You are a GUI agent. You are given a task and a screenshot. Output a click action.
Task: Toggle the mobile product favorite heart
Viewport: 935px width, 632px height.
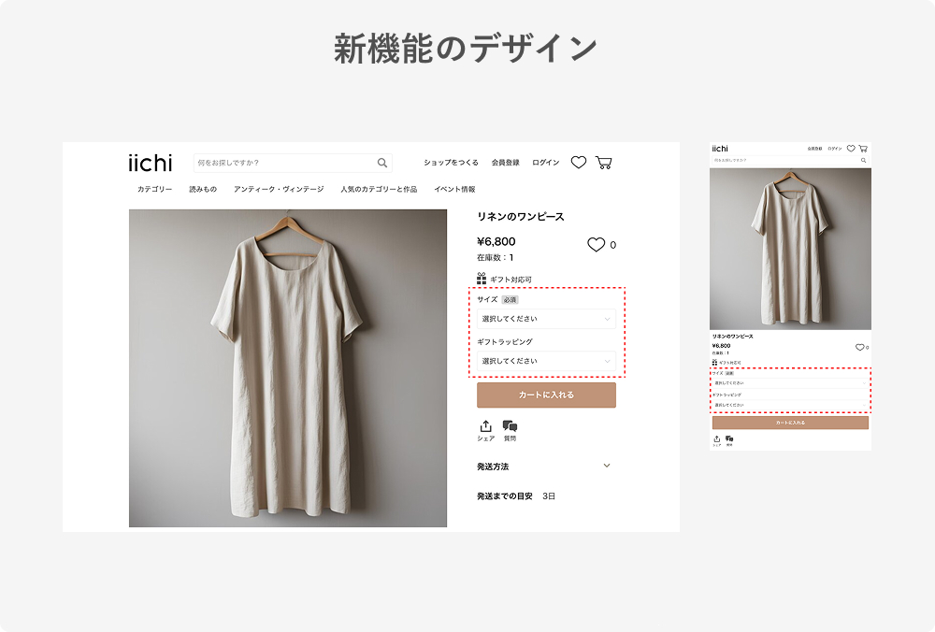[862, 347]
